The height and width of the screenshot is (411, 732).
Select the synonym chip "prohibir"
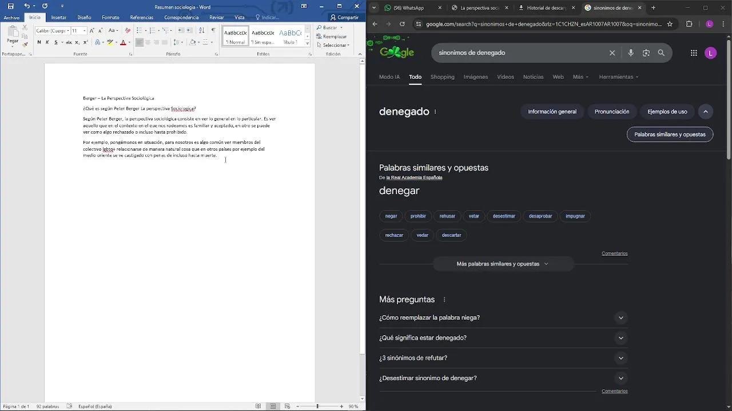click(418, 216)
